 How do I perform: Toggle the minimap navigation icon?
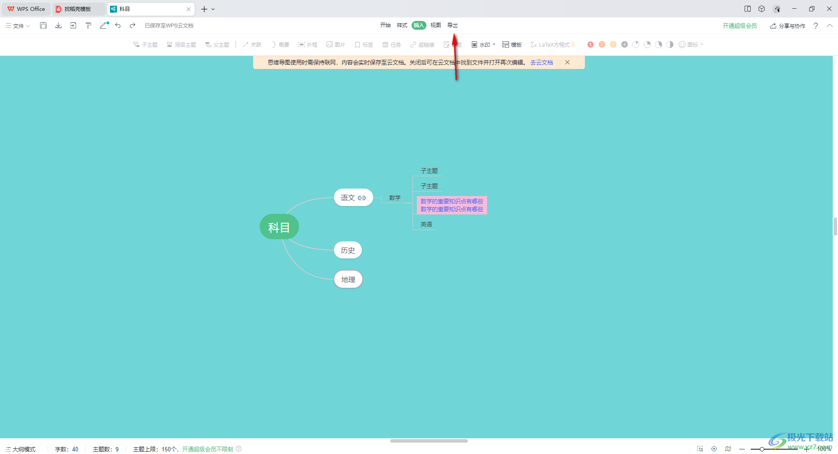click(x=728, y=449)
